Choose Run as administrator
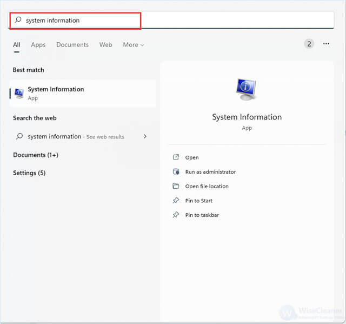The width and height of the screenshot is (346, 324). 210,172
